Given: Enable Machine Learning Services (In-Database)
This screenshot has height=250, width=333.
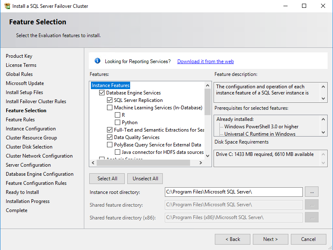Looking at the screenshot, I should coord(109,108).
